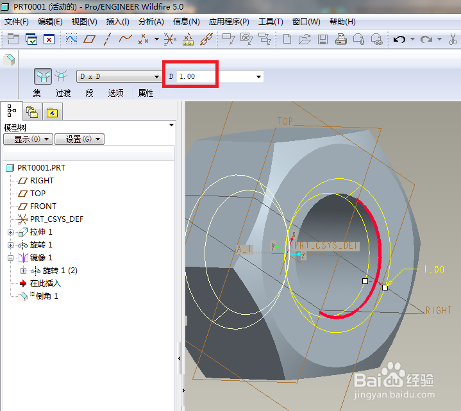461x411 pixels.
Task: Open the 段 pieces panel tab
Action: (x=89, y=93)
